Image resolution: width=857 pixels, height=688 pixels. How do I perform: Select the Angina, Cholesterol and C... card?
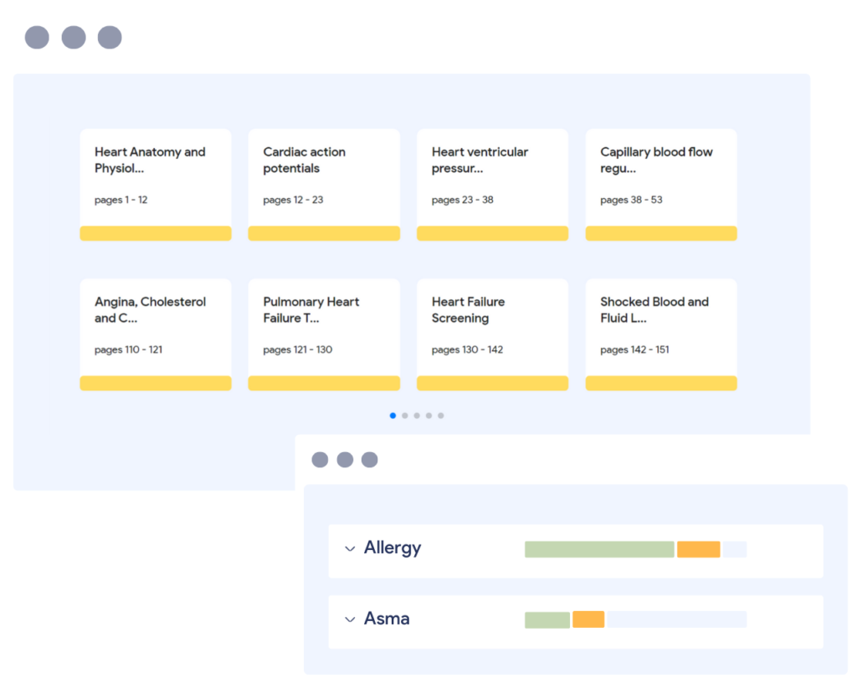tap(156, 326)
